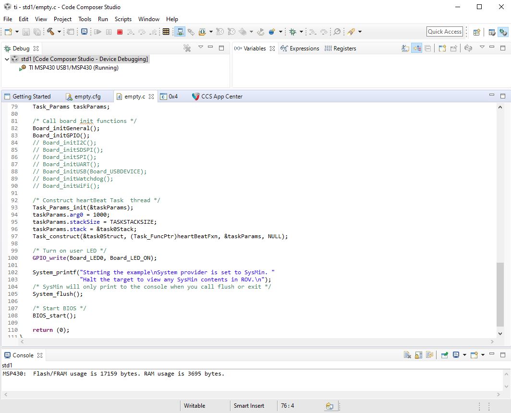Click the grid memory browser icon
Image resolution: width=511 pixels, height=413 pixels.
pyautogui.click(x=166, y=32)
